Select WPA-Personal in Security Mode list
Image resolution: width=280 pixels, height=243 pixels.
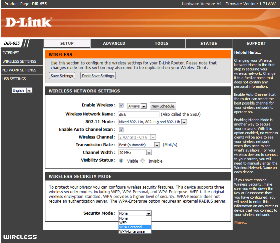[135, 227]
